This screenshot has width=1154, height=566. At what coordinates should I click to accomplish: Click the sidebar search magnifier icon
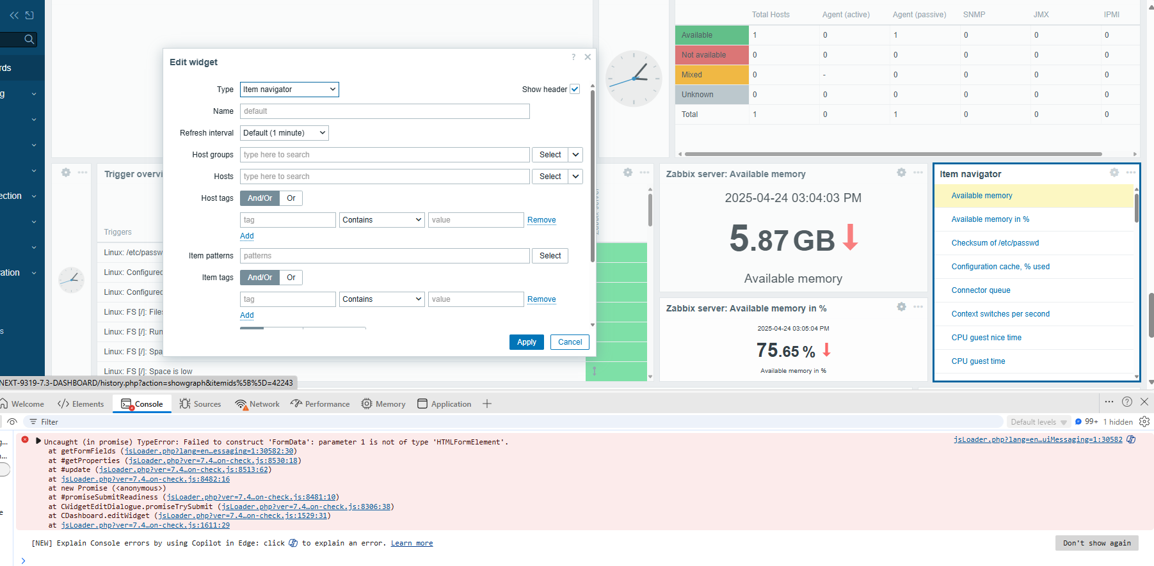click(x=29, y=40)
